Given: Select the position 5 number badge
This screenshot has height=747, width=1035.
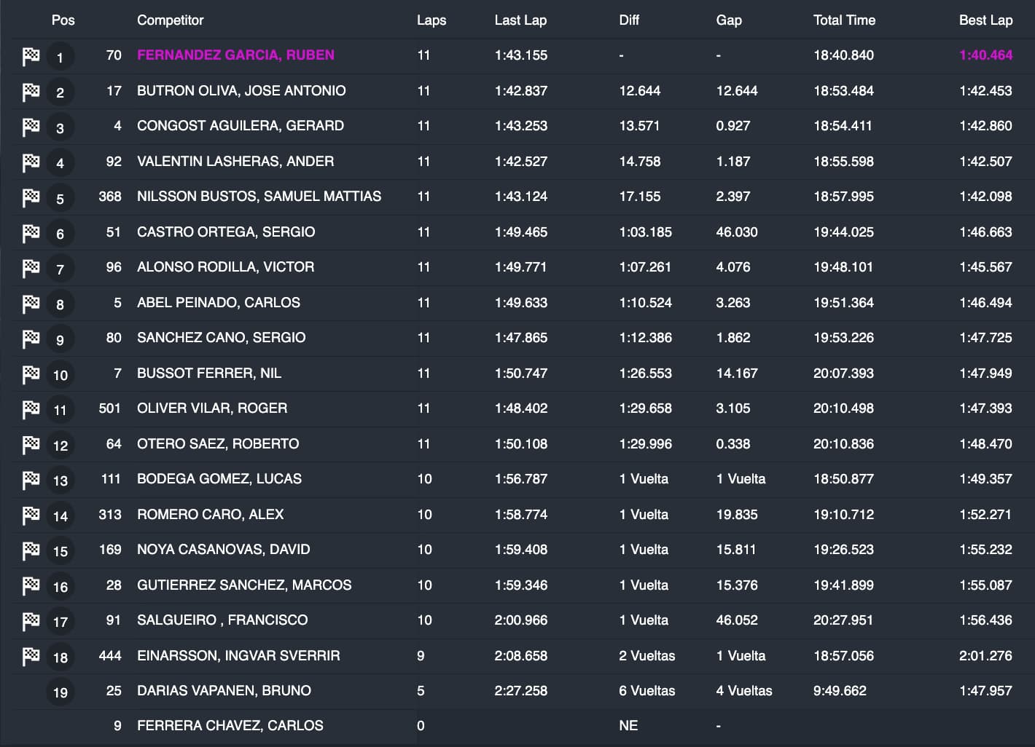Looking at the screenshot, I should coord(60,198).
